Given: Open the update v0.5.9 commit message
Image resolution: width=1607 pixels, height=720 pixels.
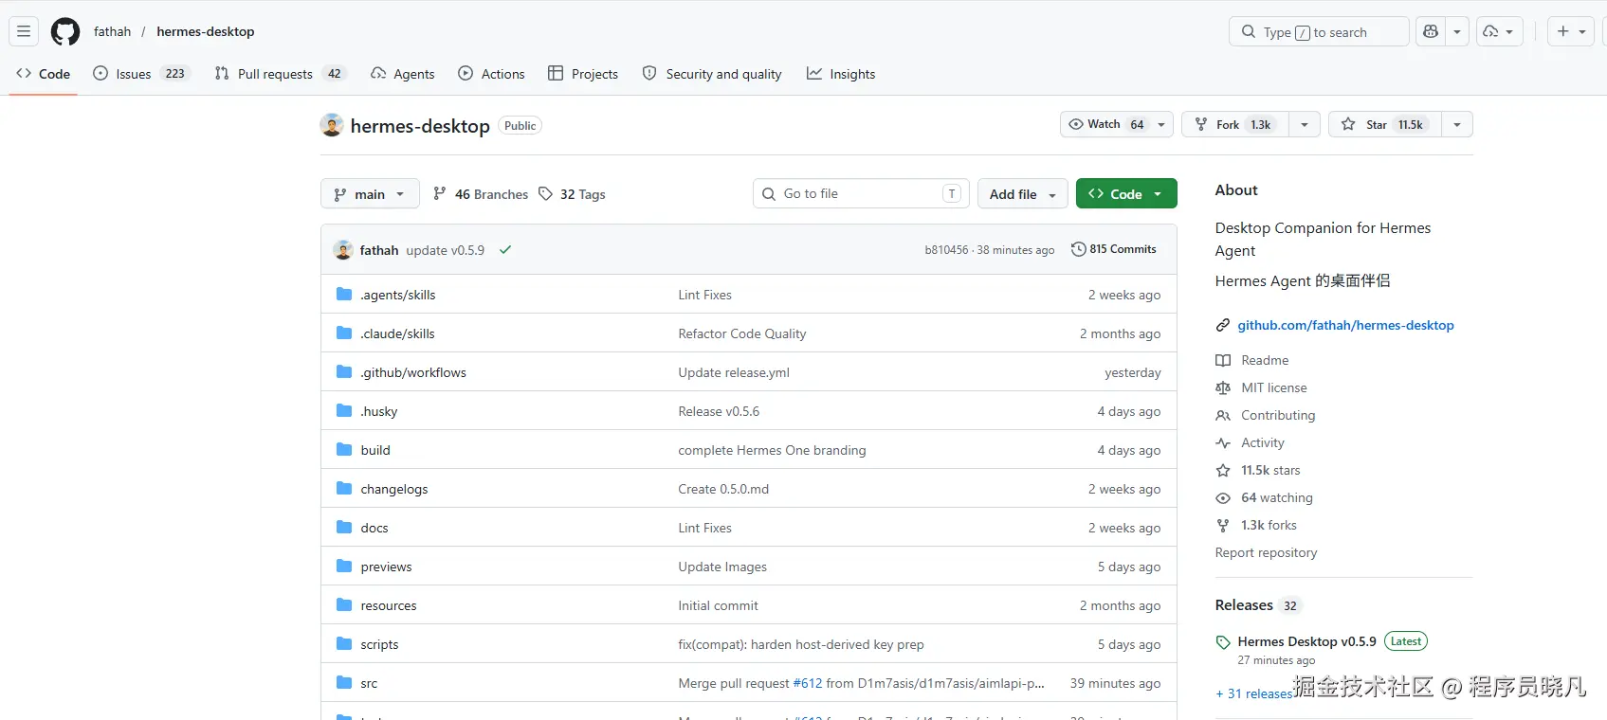Looking at the screenshot, I should 446,250.
